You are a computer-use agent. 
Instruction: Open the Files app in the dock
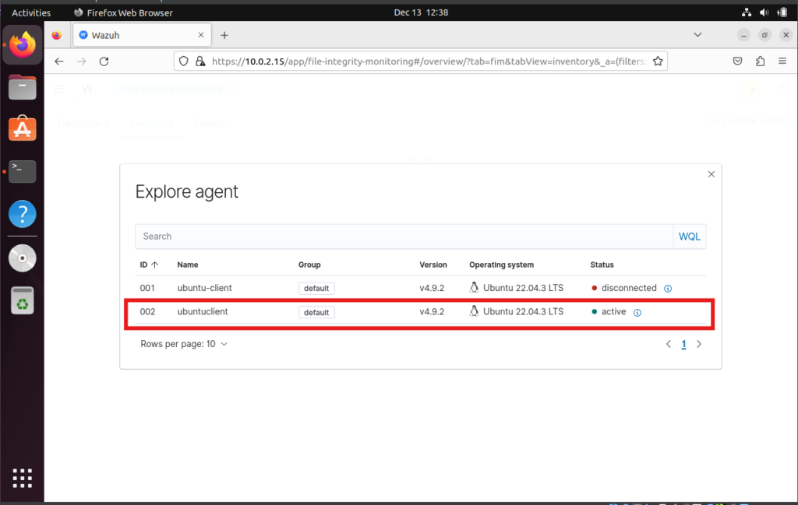[23, 87]
